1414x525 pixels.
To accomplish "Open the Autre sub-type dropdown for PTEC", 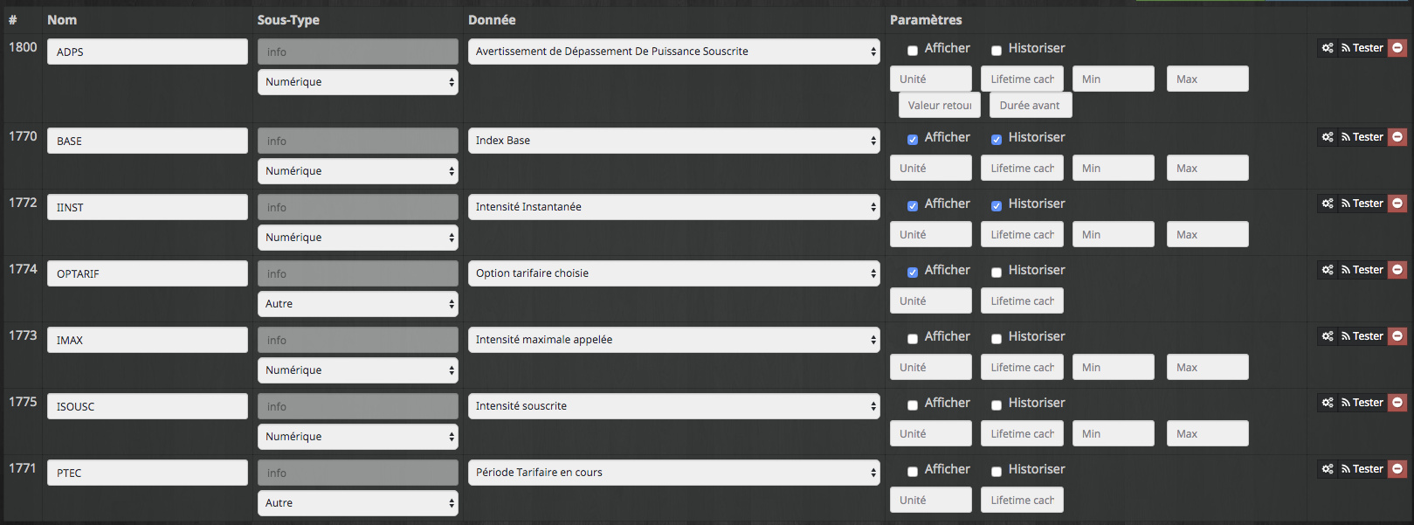I will [358, 503].
